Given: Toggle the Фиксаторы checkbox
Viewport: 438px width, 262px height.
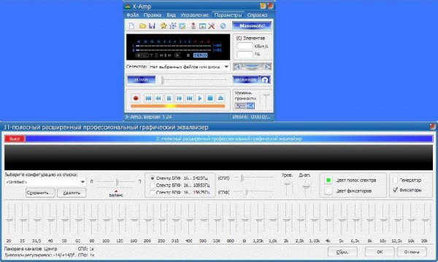Looking at the screenshot, I should [x=395, y=190].
